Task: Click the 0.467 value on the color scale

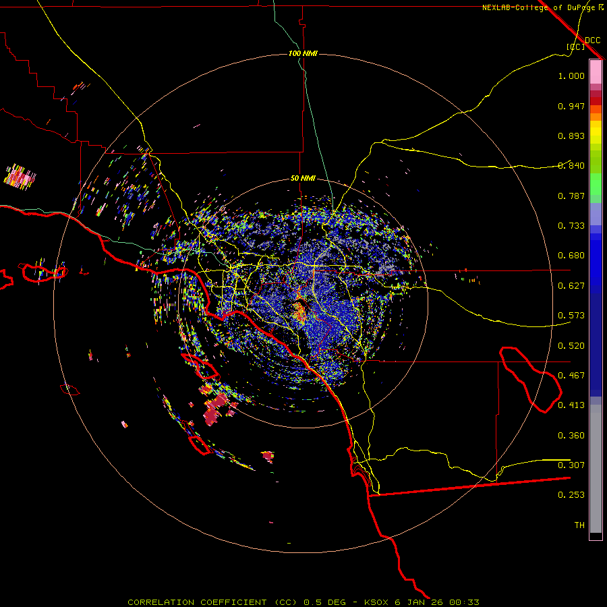Action: pos(571,376)
